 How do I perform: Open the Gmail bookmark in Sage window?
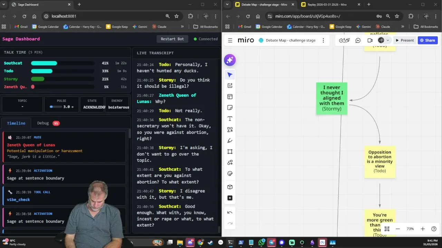click(x=21, y=27)
